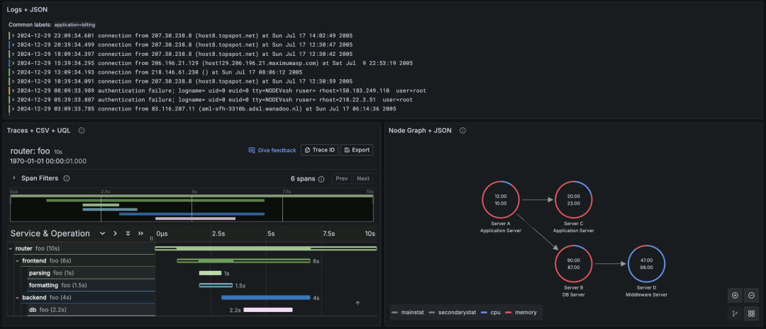Expand all spans with double-down chevron
The width and height of the screenshot is (766, 329).
(x=128, y=233)
